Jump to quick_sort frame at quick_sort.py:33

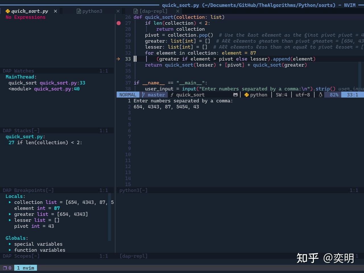click(x=47, y=83)
